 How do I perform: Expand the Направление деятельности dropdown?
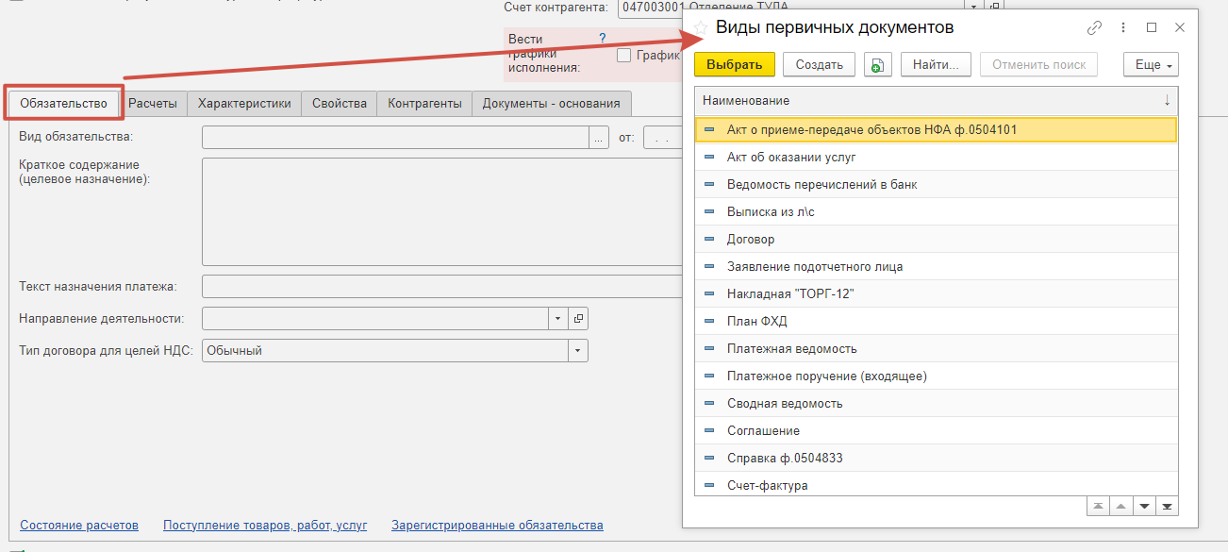point(558,319)
